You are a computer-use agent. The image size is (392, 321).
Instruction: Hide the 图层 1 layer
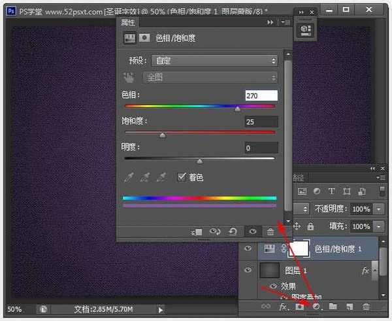pos(248,270)
